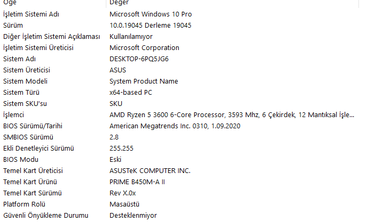This screenshot has width=368, height=222.
Task: Click the Sistem Türü x64-based PC value
Action: [131, 93]
